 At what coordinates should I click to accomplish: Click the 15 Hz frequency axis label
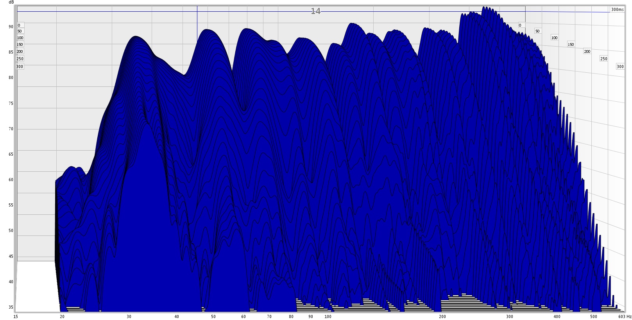[x=16, y=316]
